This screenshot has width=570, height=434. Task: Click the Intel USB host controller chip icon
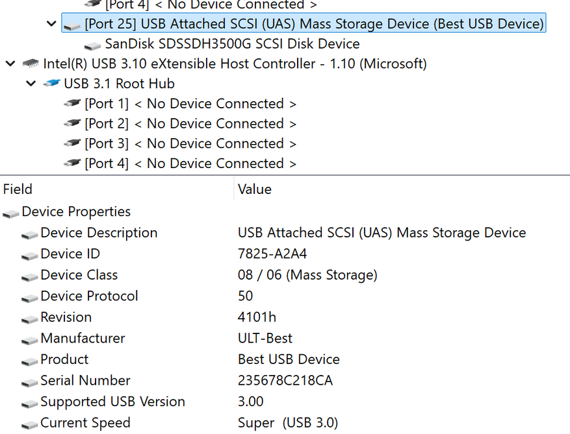31,64
